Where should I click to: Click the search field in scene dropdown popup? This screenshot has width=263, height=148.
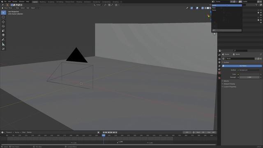pyautogui.click(x=227, y=30)
